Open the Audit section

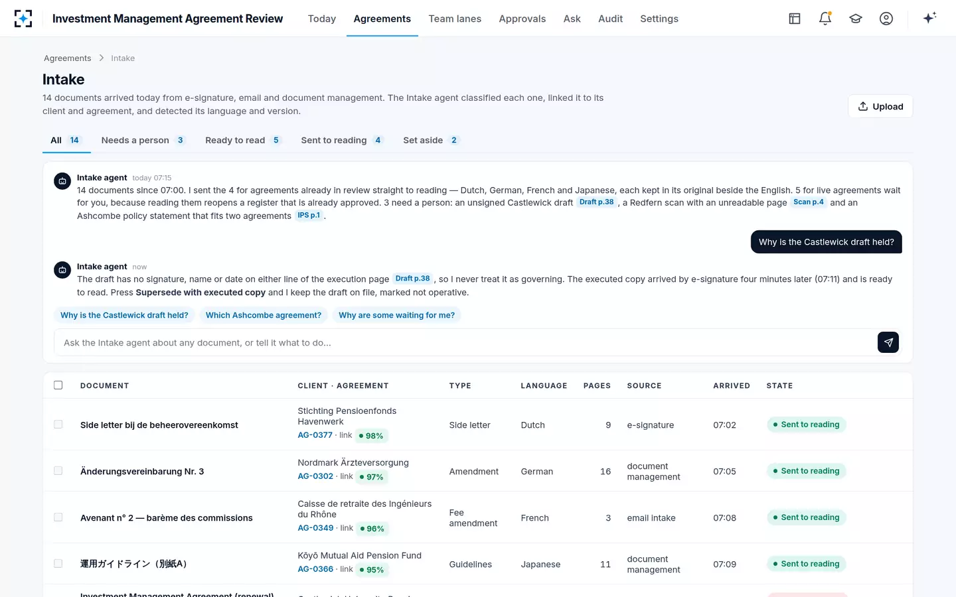pos(610,19)
